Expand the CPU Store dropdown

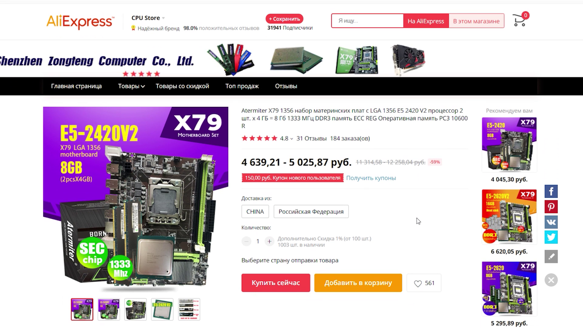click(x=148, y=18)
